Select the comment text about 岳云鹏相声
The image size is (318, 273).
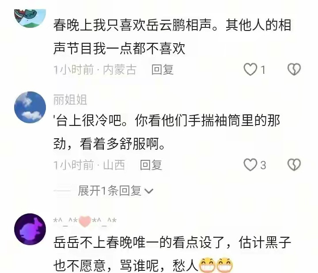point(172,37)
